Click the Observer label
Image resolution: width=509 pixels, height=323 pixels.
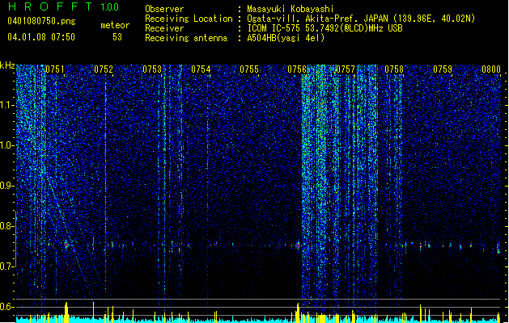click(x=164, y=9)
